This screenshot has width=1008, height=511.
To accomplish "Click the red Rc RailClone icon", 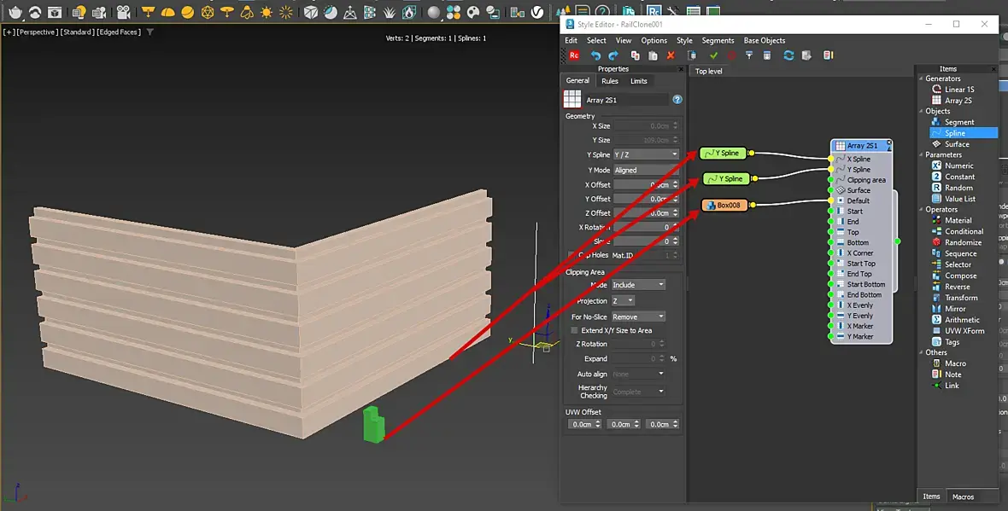I will (574, 55).
